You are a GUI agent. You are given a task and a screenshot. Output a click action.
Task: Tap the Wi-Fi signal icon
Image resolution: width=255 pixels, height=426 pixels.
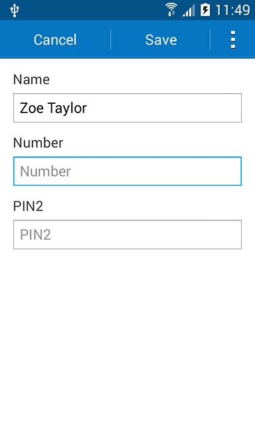(171, 10)
